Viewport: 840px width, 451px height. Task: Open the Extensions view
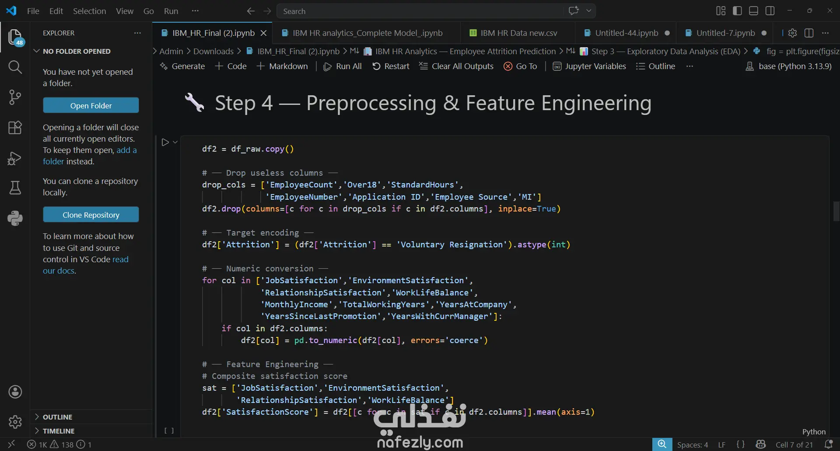pyautogui.click(x=15, y=128)
